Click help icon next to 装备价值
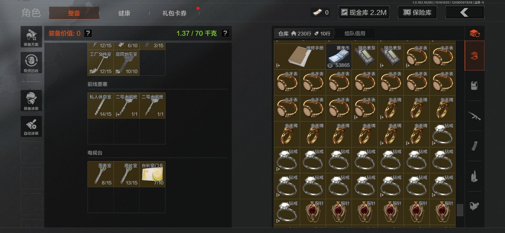Viewport: 505px width, 233px height. (x=88, y=33)
